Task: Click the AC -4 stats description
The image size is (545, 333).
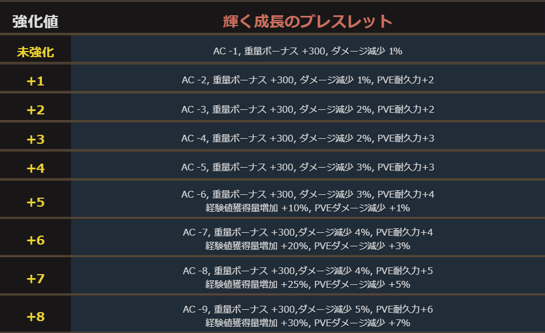Action: (307, 138)
